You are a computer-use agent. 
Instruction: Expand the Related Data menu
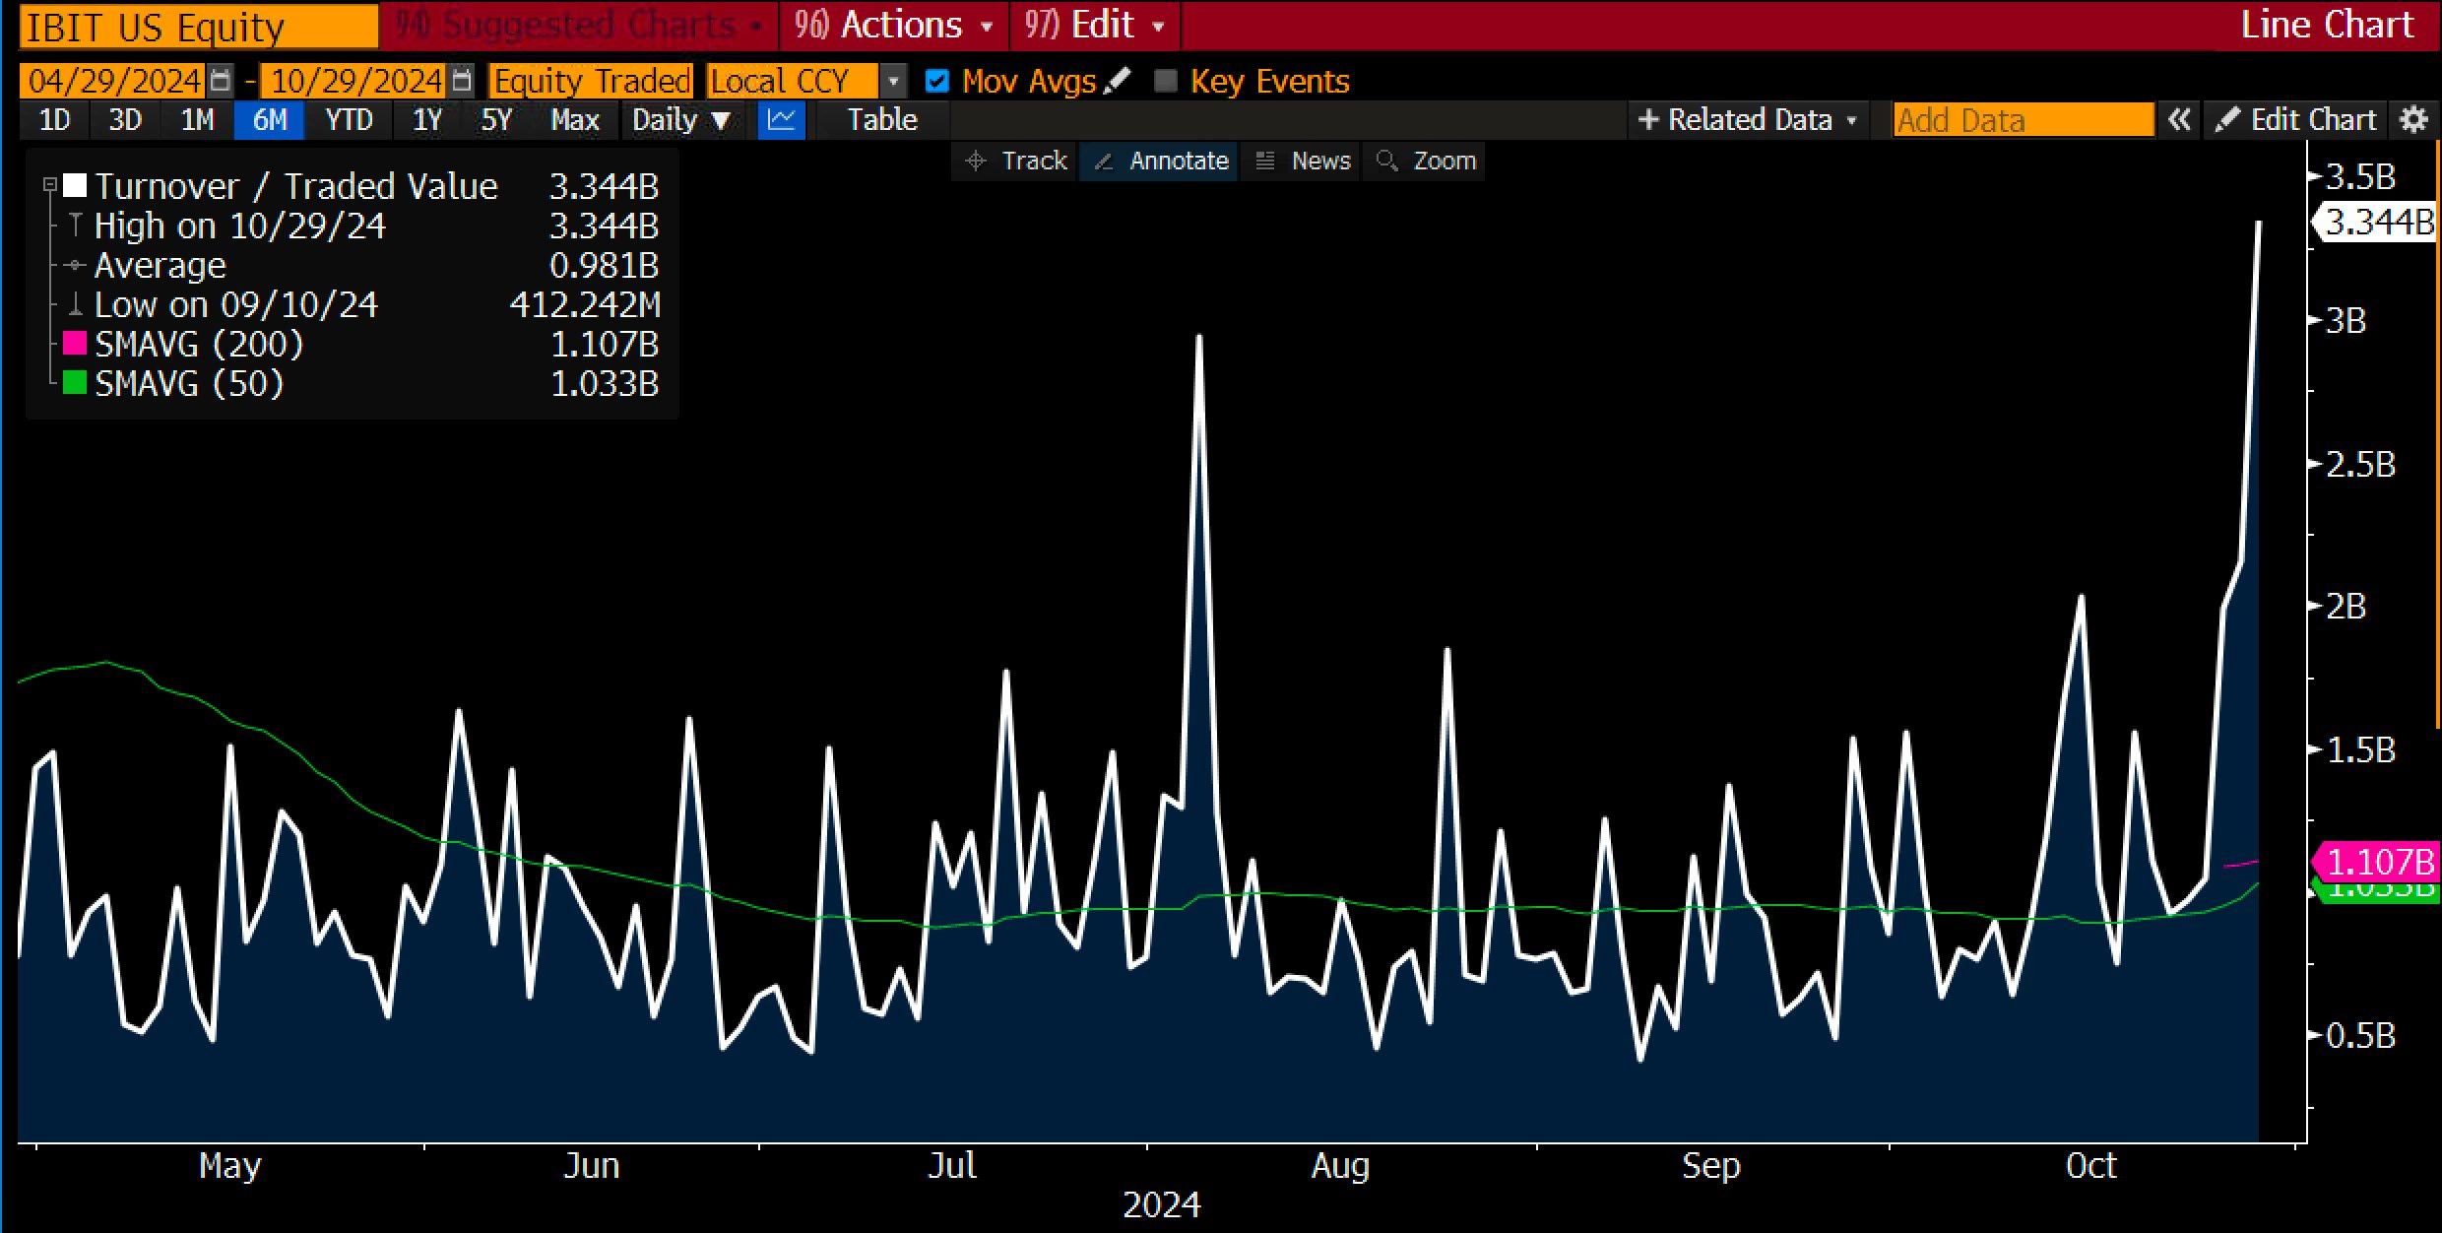click(x=1747, y=120)
